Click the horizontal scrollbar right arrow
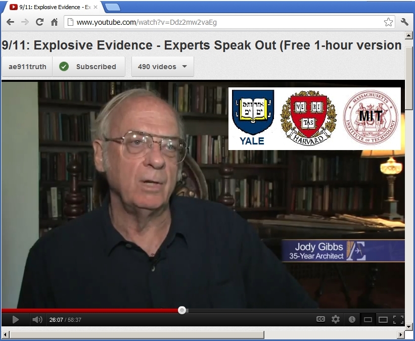This screenshot has width=415, height=341. [401, 334]
